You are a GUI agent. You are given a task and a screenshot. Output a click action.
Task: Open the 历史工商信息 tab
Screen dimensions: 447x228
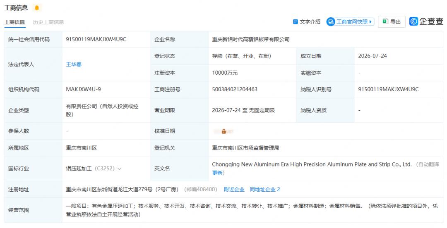point(48,22)
